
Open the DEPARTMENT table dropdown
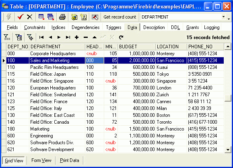tap(223, 17)
